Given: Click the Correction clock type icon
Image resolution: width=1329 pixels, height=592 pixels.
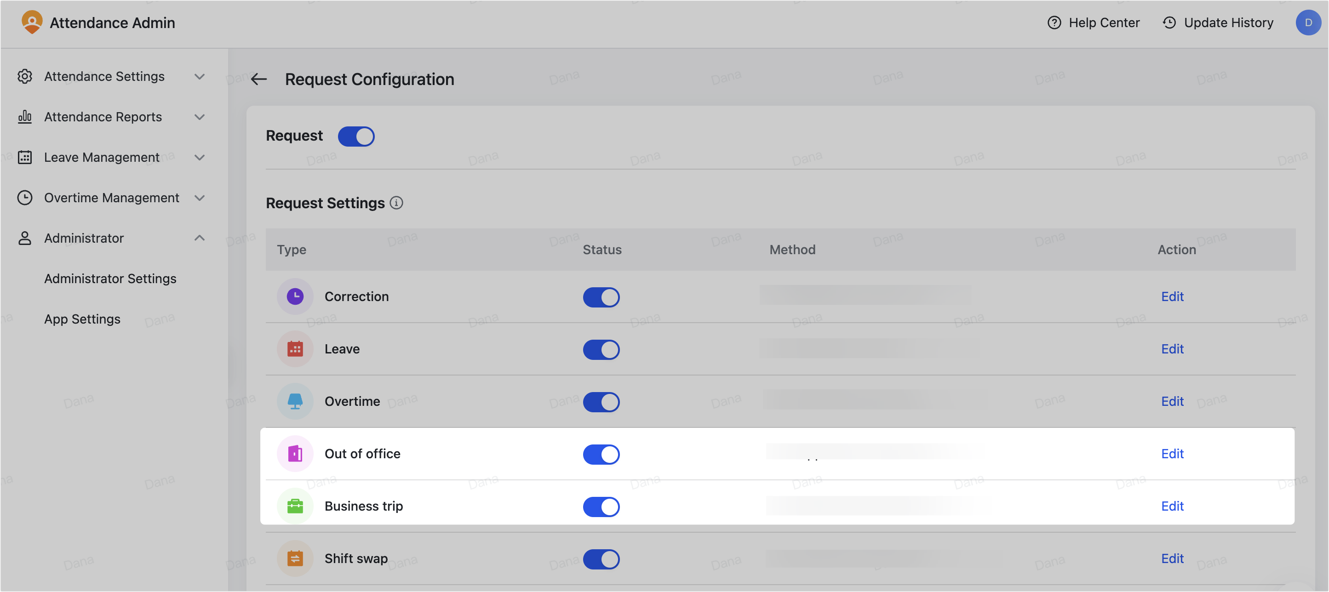Looking at the screenshot, I should point(295,296).
